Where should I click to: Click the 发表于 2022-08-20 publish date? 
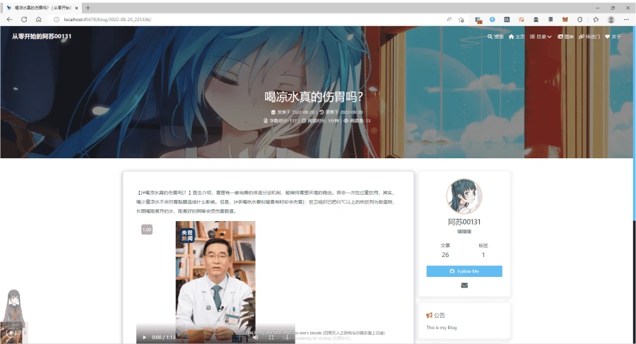click(293, 112)
